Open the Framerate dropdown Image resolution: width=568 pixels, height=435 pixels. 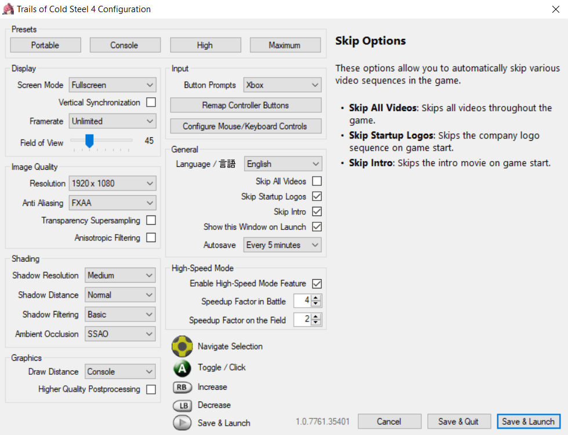pos(112,121)
